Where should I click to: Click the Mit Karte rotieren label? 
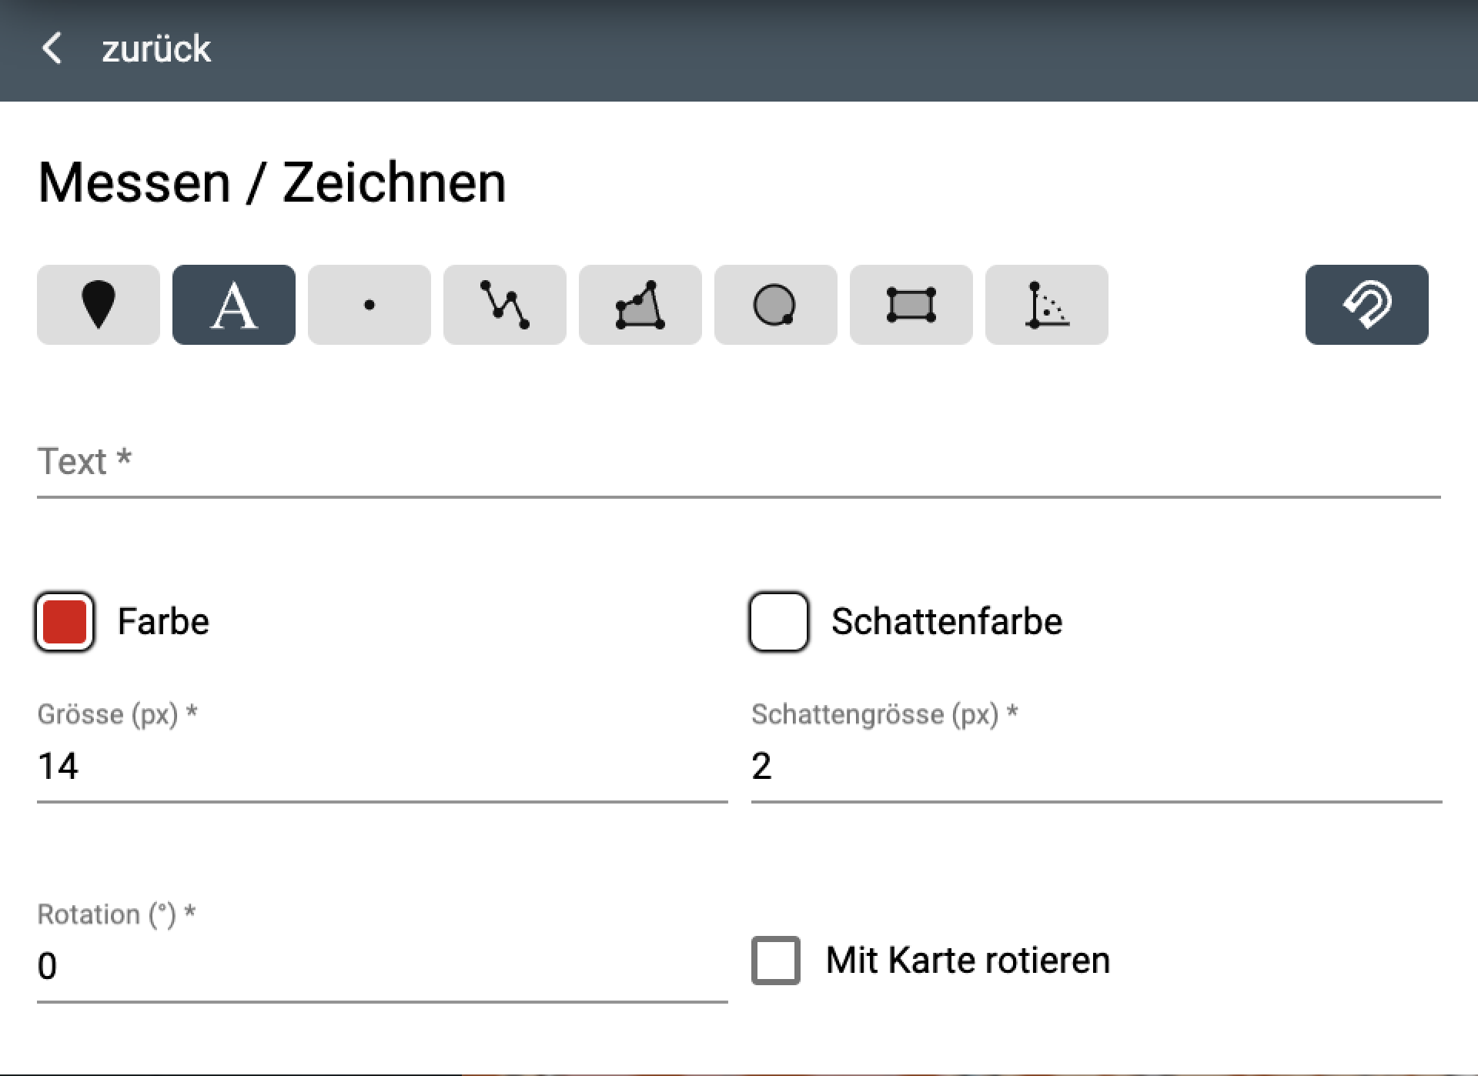(968, 961)
